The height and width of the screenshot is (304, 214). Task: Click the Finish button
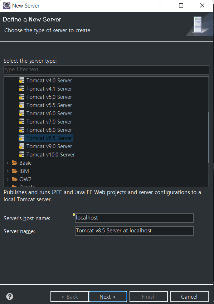point(149,296)
